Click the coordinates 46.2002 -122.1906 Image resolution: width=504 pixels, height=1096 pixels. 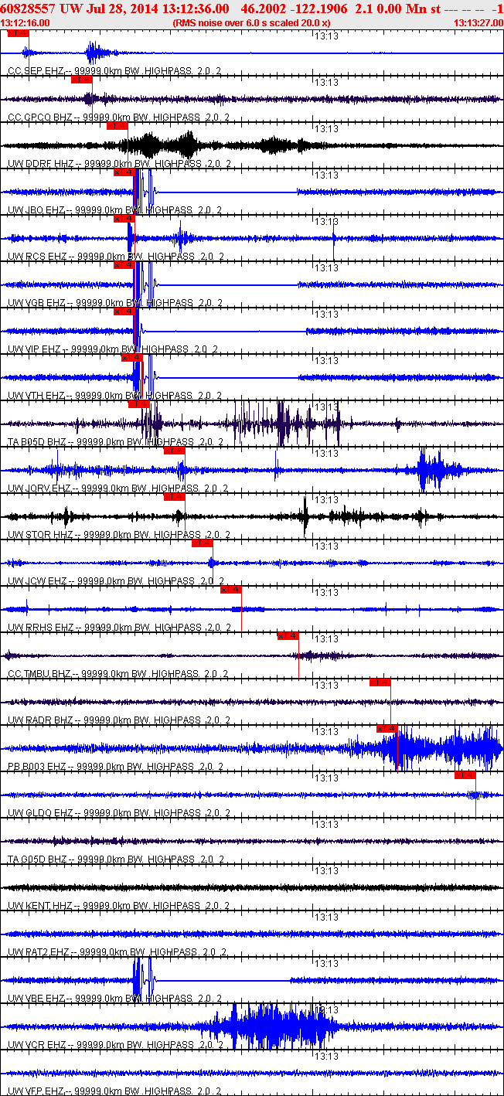coord(293,9)
